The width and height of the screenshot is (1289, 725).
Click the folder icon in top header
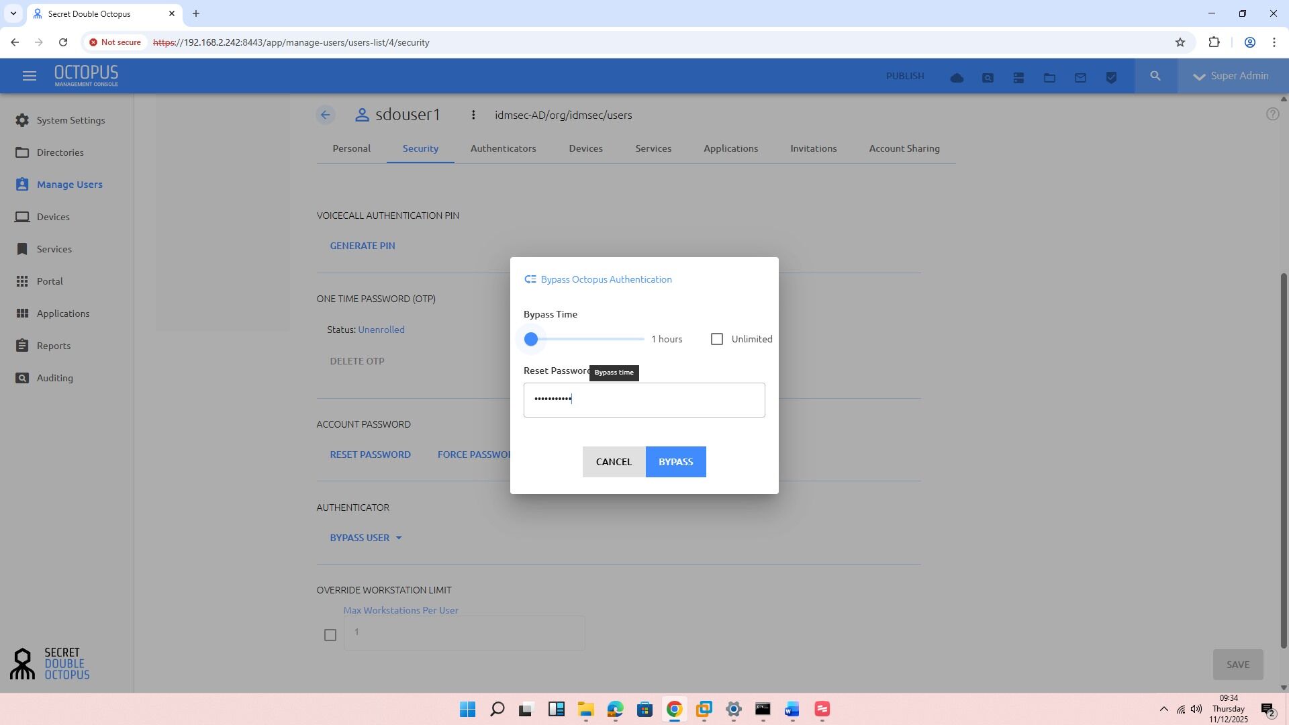(1049, 78)
